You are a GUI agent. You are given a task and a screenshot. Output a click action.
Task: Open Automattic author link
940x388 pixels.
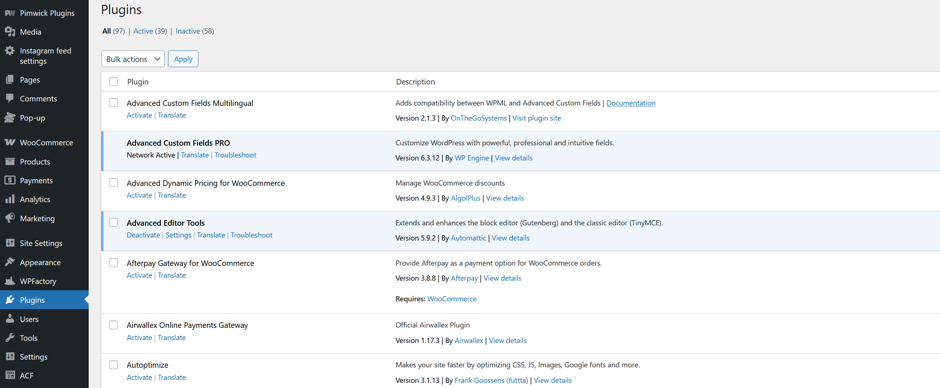pos(468,238)
